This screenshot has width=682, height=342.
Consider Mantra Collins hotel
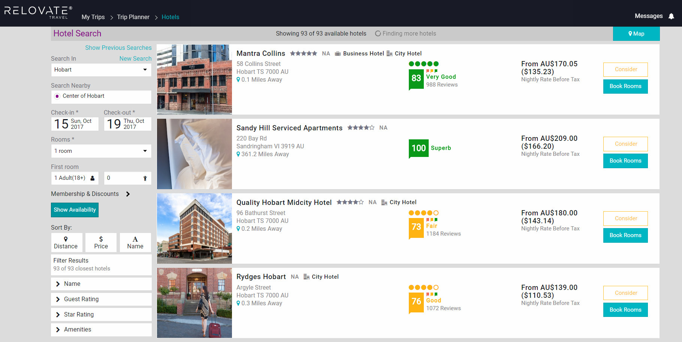[x=625, y=70]
